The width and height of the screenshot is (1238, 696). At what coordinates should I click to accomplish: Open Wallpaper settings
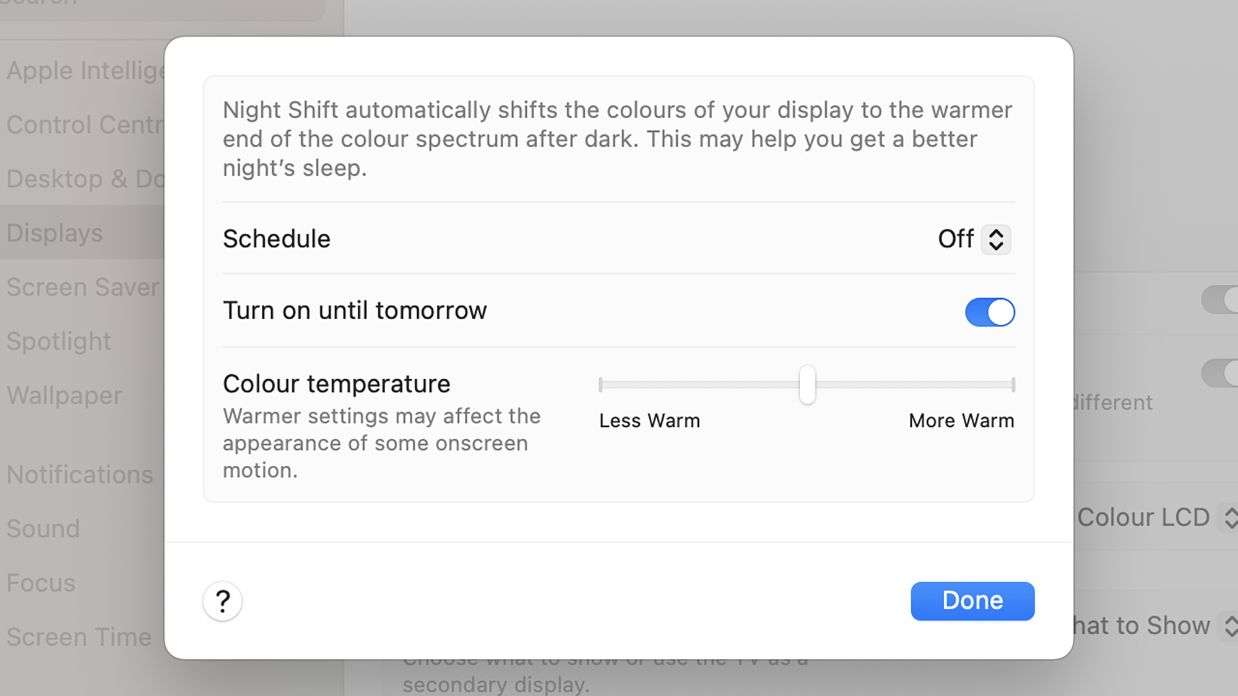(x=65, y=395)
